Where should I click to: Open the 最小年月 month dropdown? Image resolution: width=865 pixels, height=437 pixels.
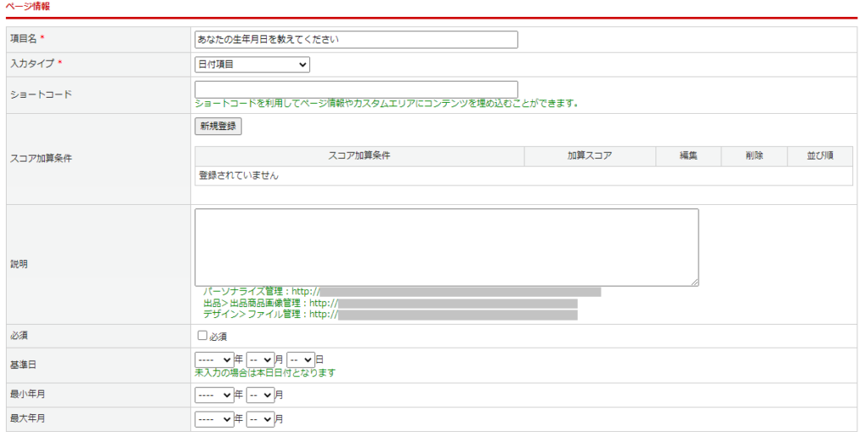[x=260, y=395]
